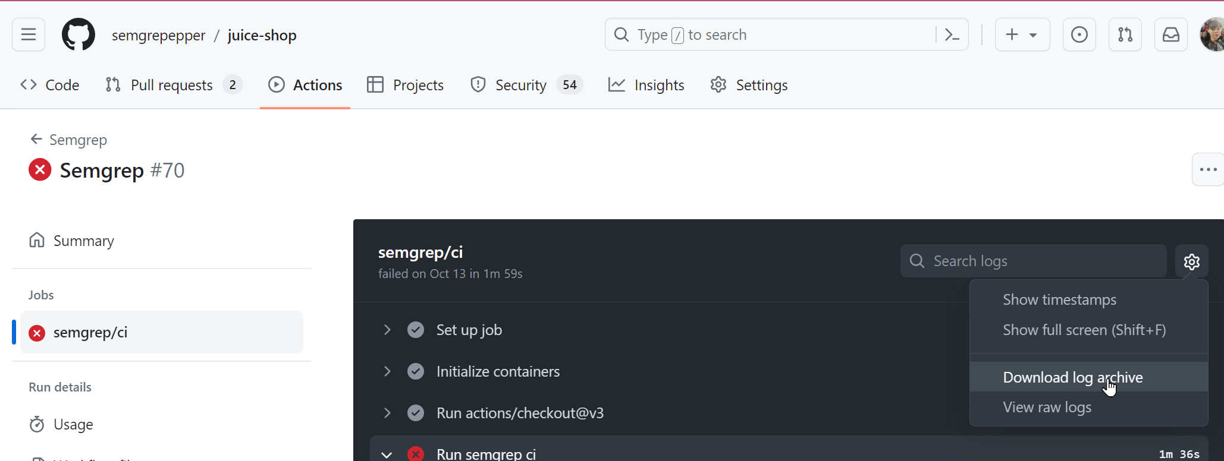Open pull requests icon in header
Image resolution: width=1224 pixels, height=461 pixels.
[1125, 34]
